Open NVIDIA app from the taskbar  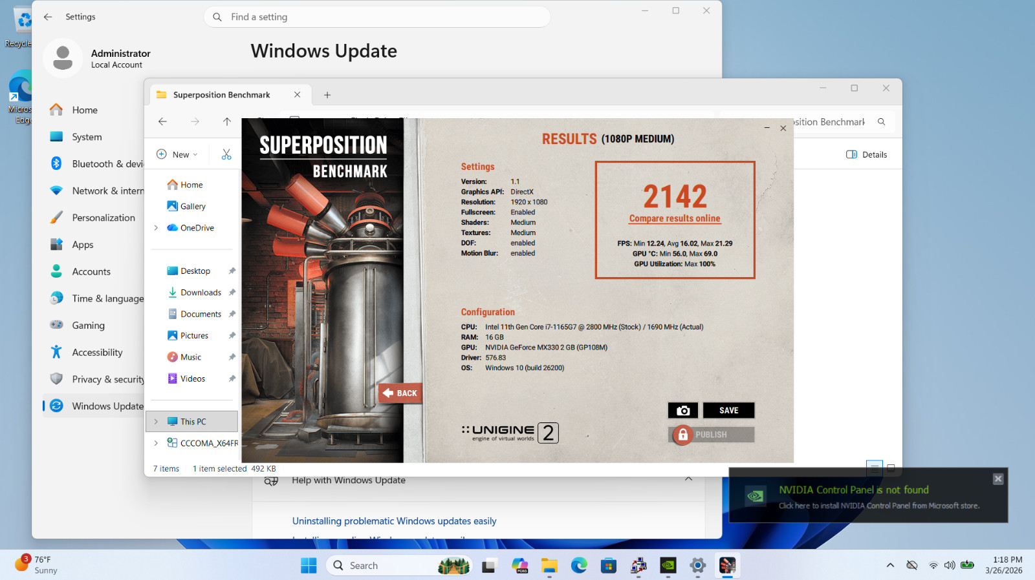pyautogui.click(x=668, y=565)
